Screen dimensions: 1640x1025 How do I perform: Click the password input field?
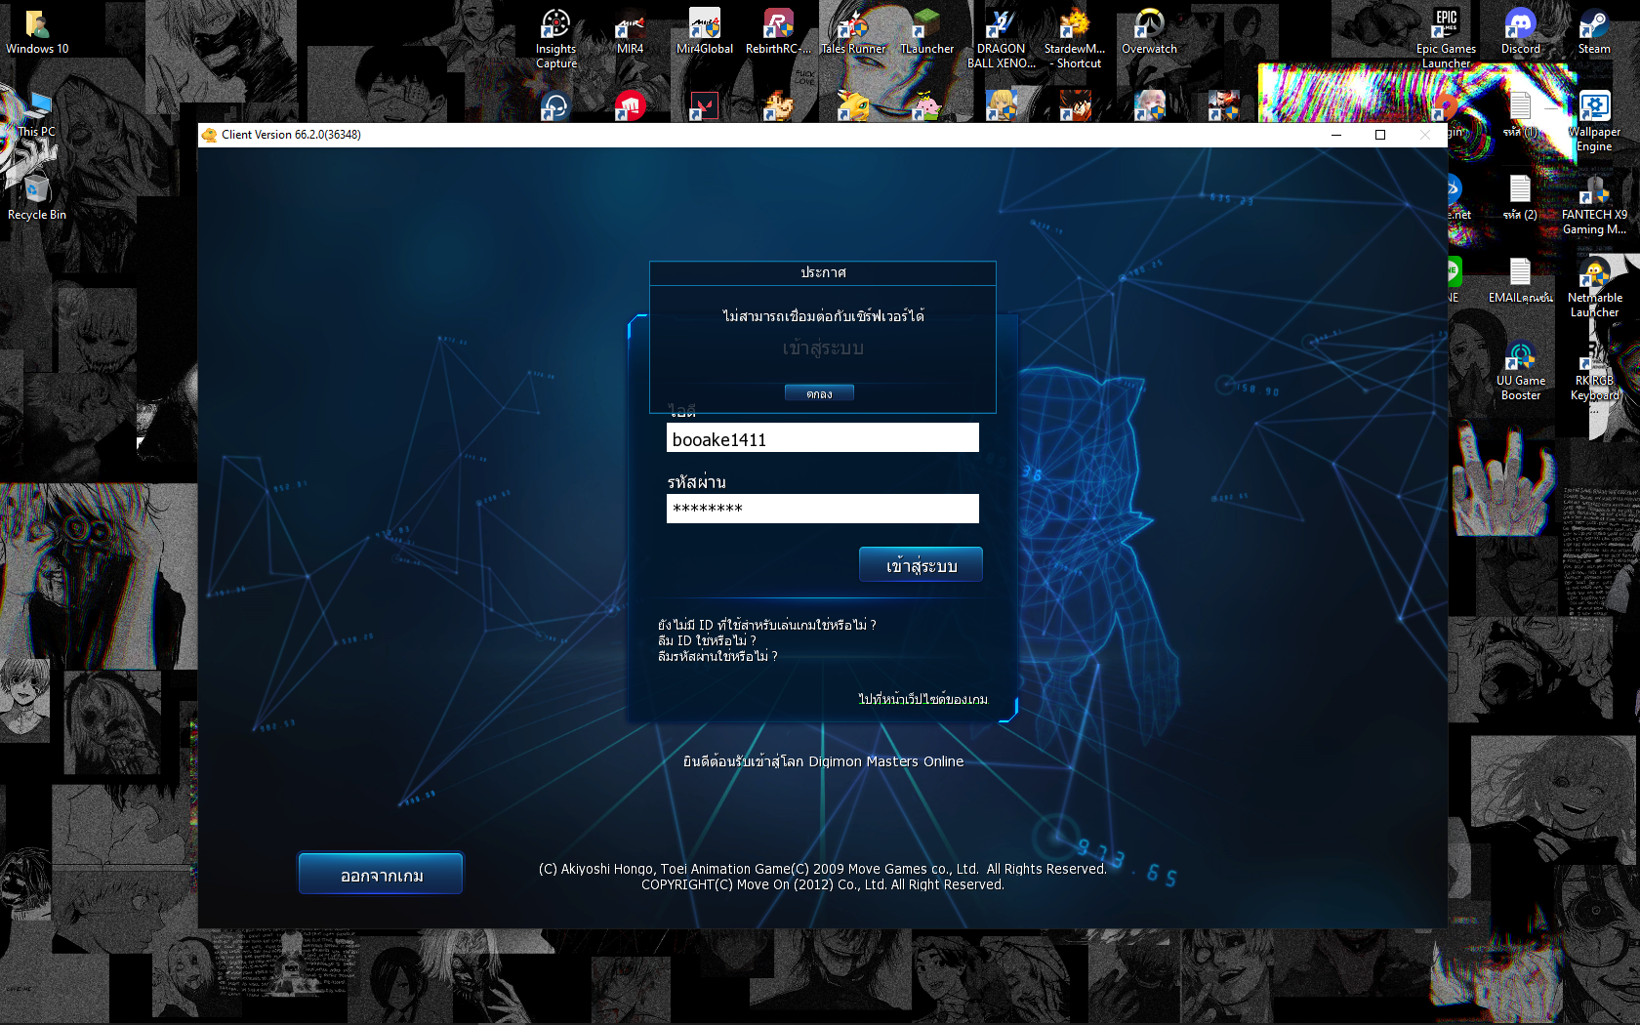(x=822, y=509)
